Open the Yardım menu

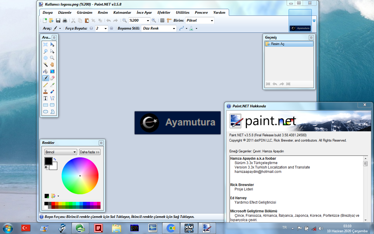219,13
